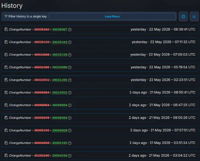Click help icon next to 36036997

70,29
